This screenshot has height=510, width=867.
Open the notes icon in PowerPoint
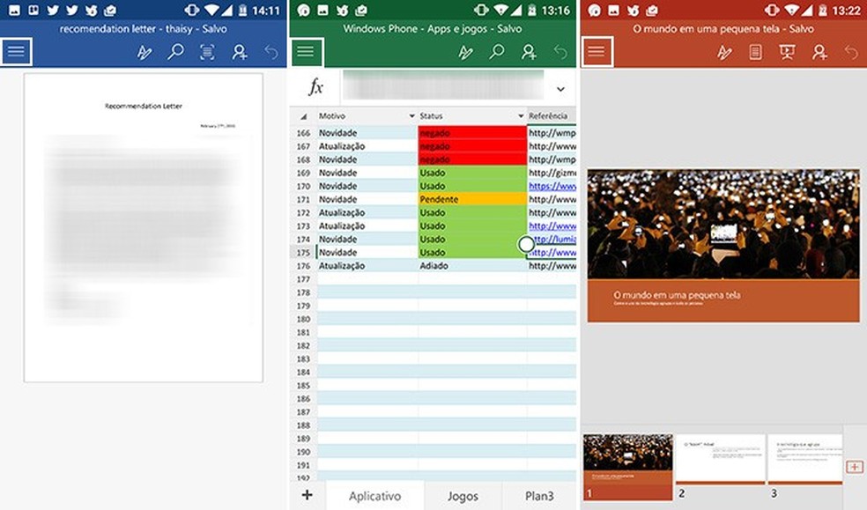755,53
